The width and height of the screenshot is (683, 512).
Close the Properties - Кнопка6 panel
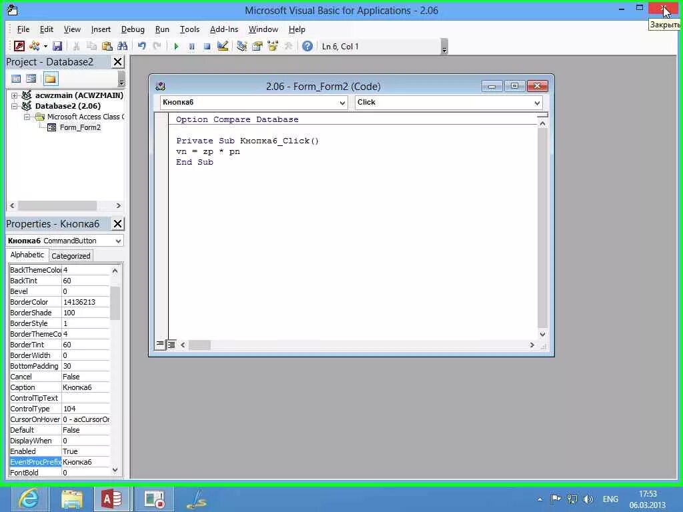[117, 224]
